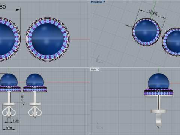Click the world axes icon in Right viewport
Screen dimensions: 180x135
pos(99,126)
